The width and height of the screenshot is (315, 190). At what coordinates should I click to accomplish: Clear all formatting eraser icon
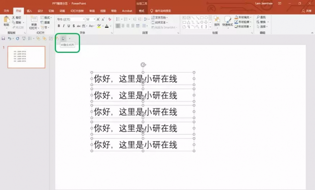click(x=110, y=19)
